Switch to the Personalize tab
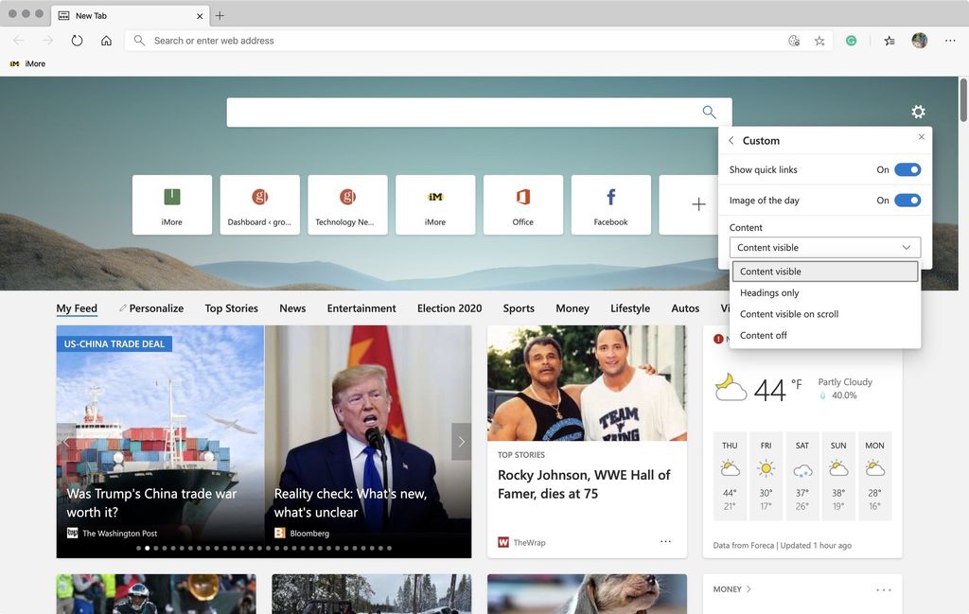 (151, 307)
